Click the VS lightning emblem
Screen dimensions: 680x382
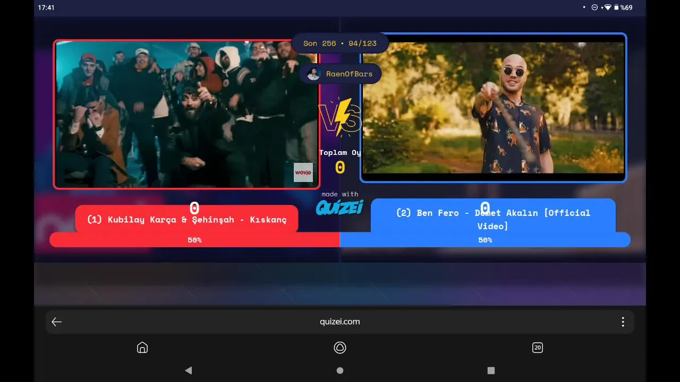(x=340, y=117)
